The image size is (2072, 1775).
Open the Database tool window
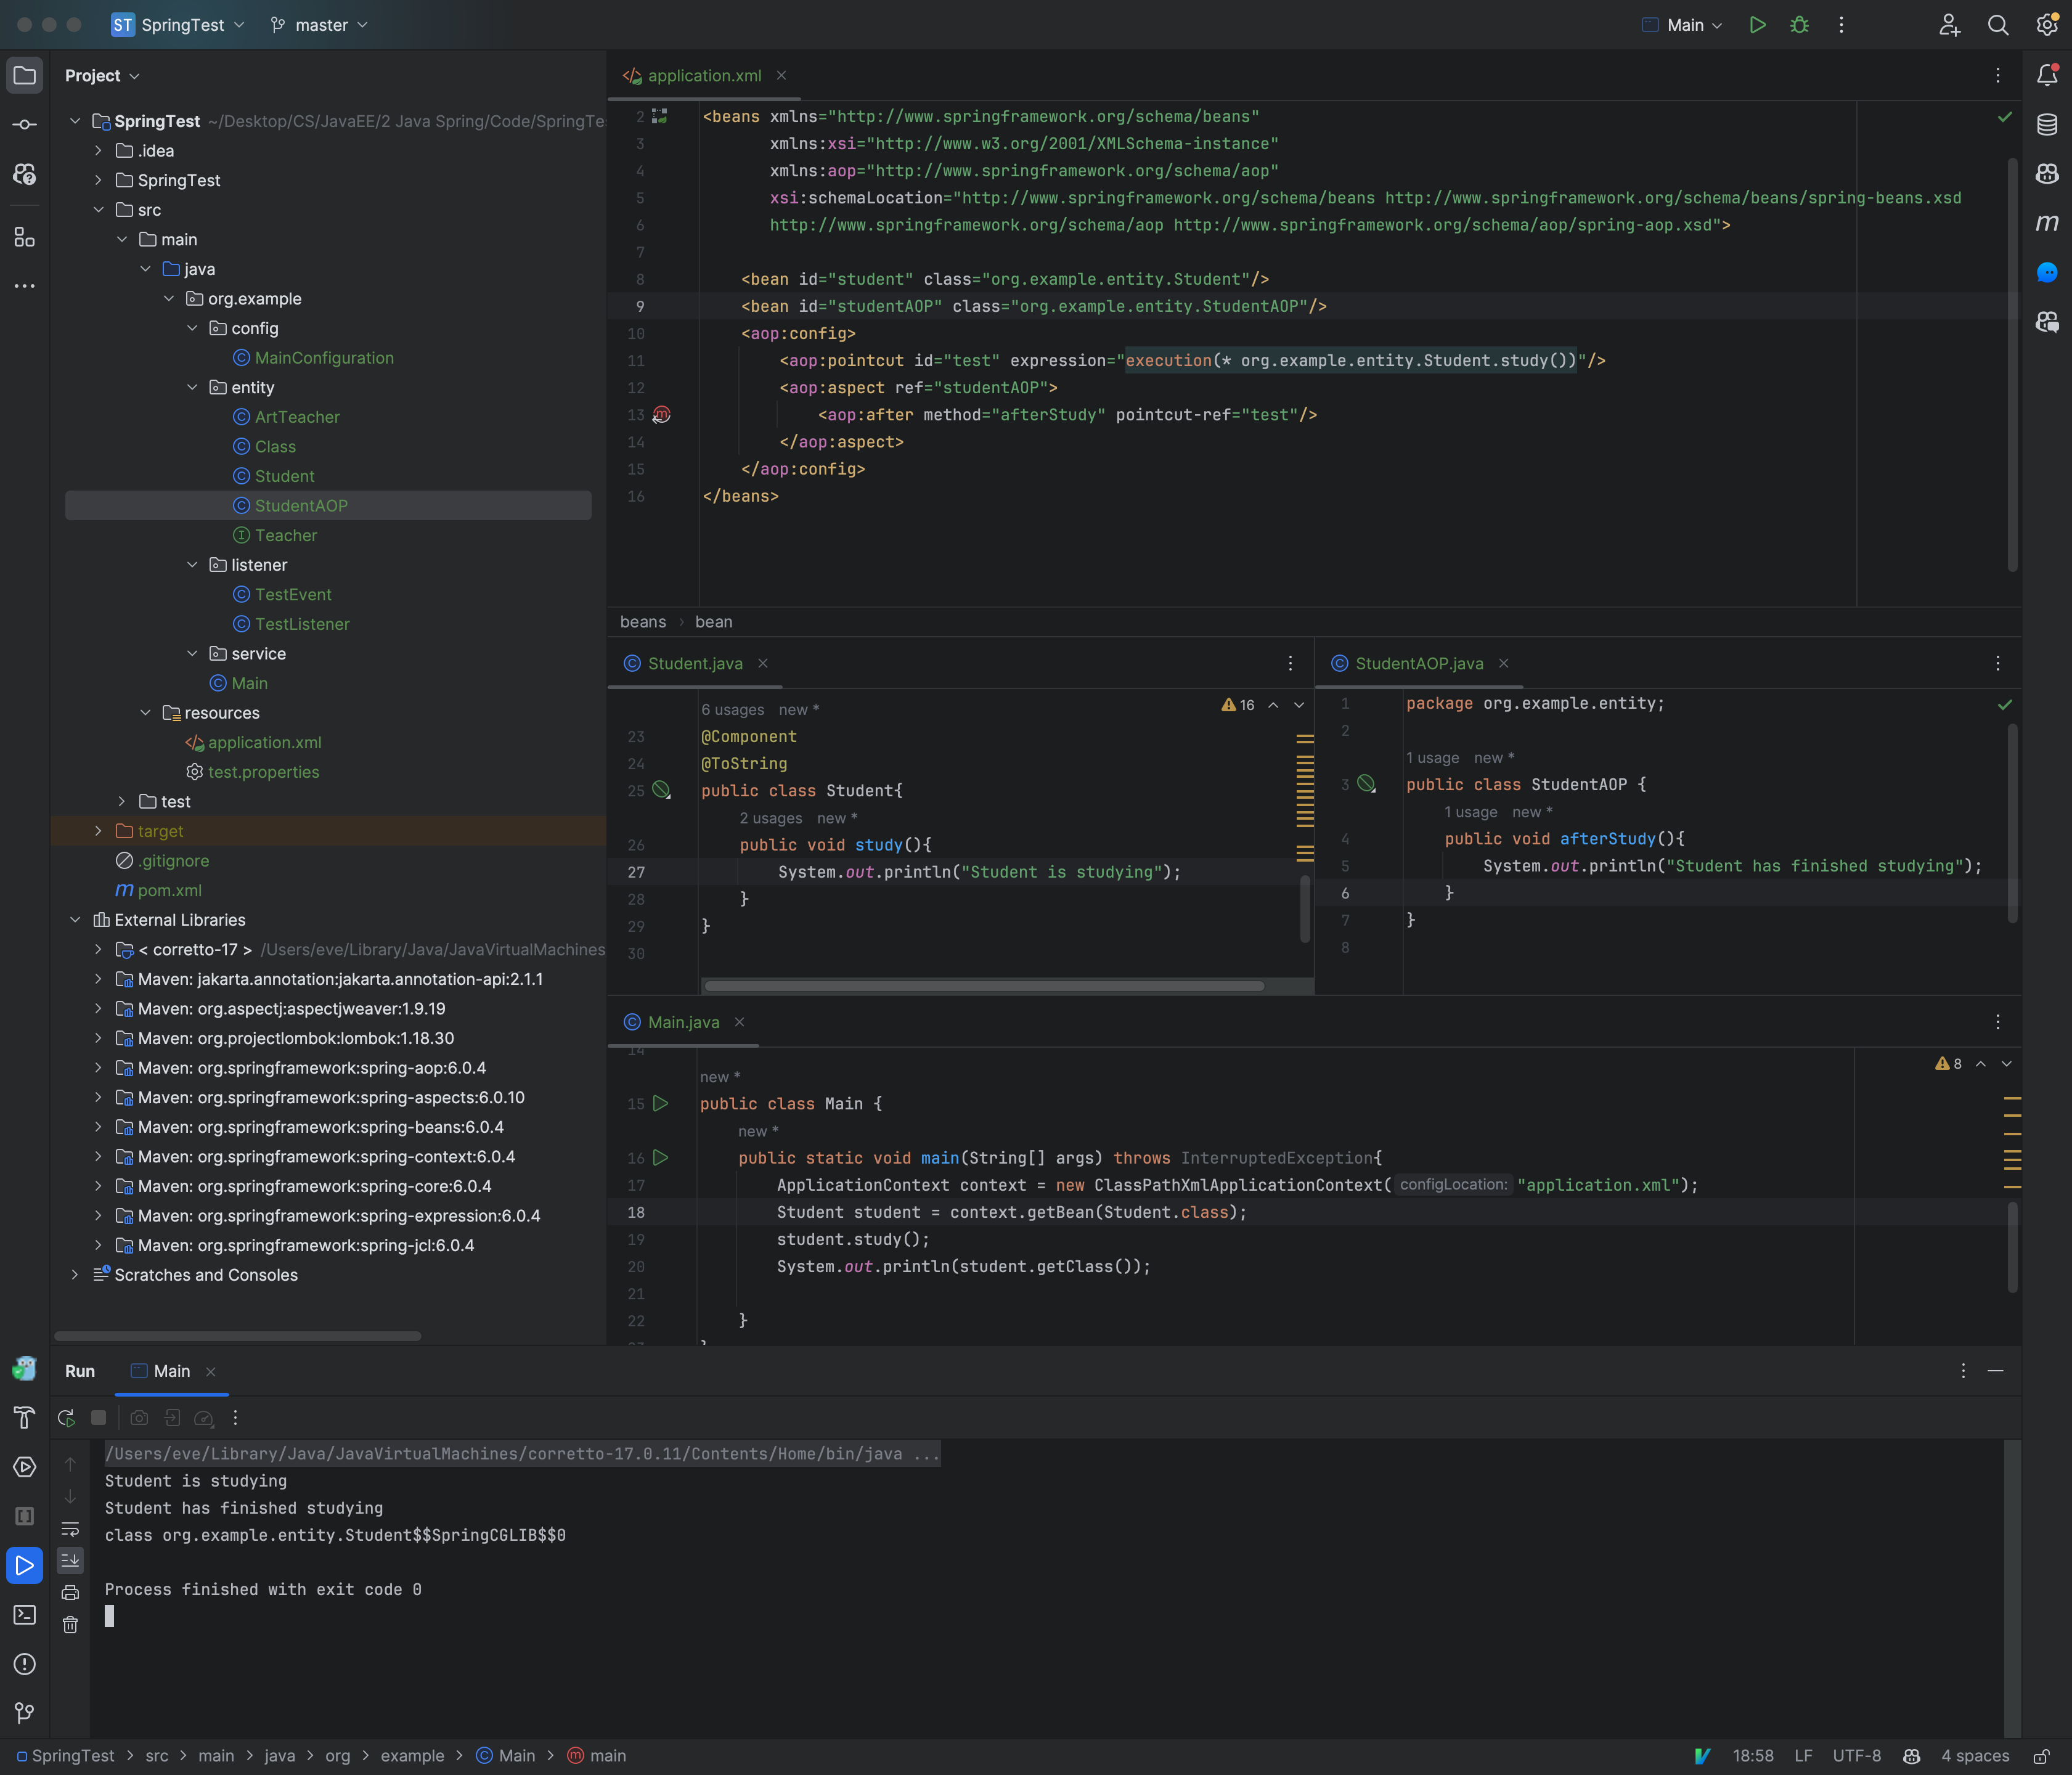tap(2047, 124)
